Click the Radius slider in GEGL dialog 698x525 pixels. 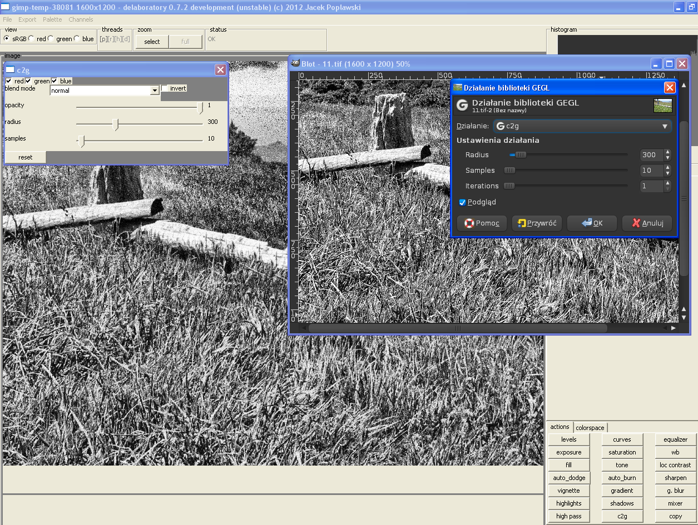point(568,155)
